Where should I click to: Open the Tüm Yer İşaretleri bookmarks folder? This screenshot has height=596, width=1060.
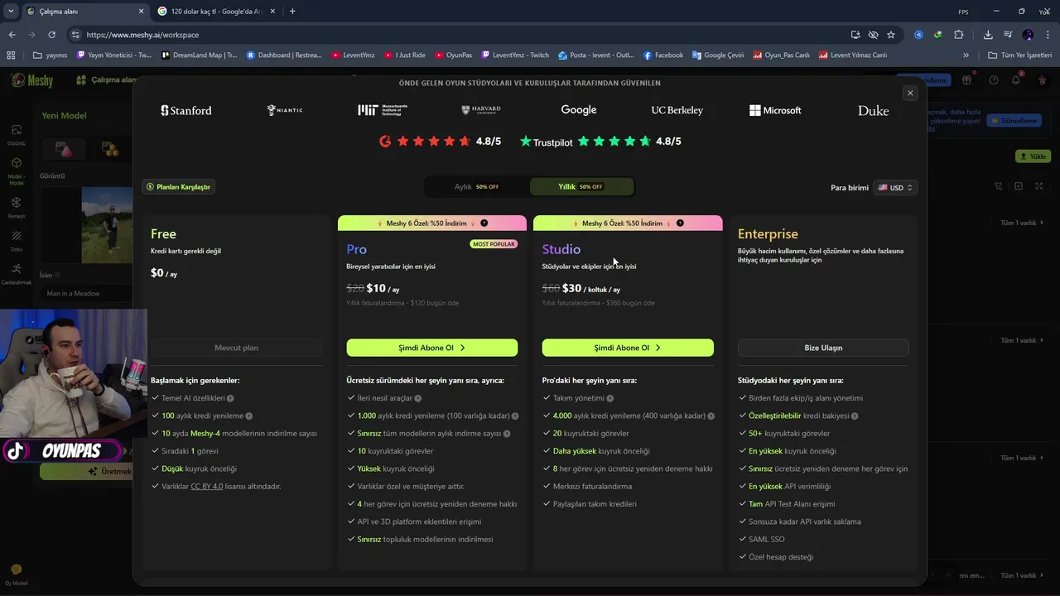1019,55
